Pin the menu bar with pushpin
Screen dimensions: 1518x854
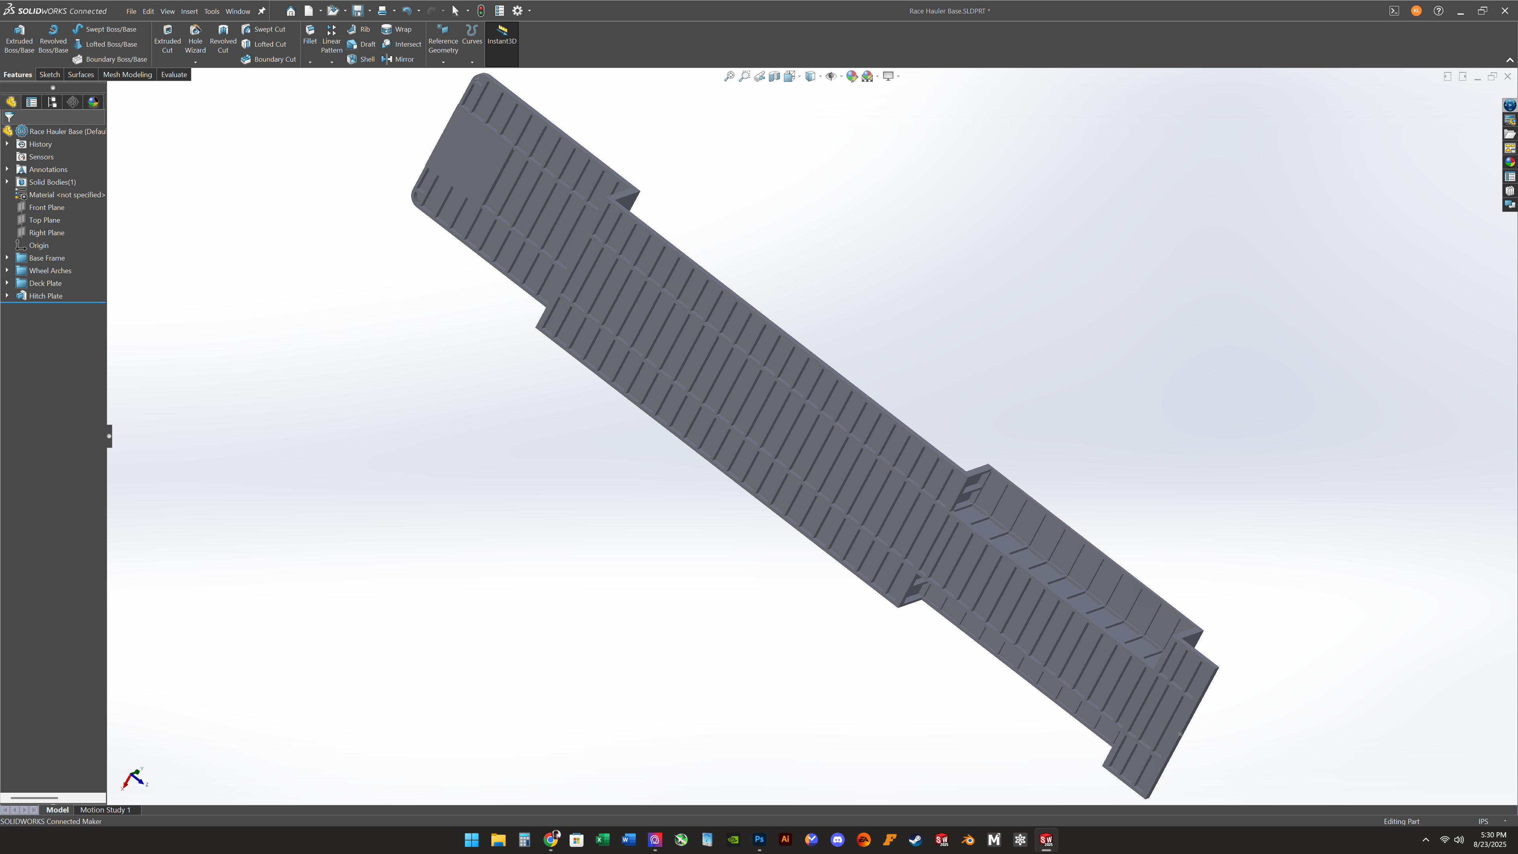click(x=262, y=11)
